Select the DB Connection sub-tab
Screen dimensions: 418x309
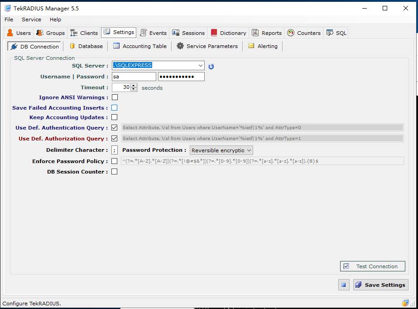point(34,46)
